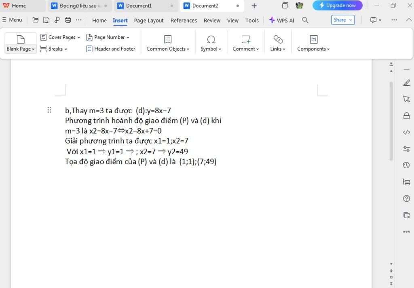This screenshot has width=414, height=288.
Task: Open the sidebar settings sliders icon
Action: (407, 149)
